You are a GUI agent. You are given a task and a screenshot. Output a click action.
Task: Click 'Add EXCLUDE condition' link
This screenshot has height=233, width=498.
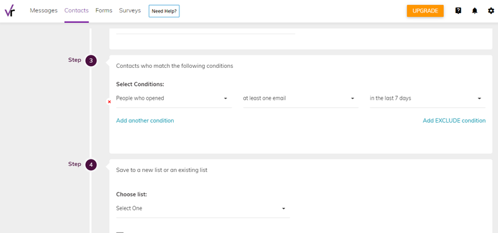point(454,121)
